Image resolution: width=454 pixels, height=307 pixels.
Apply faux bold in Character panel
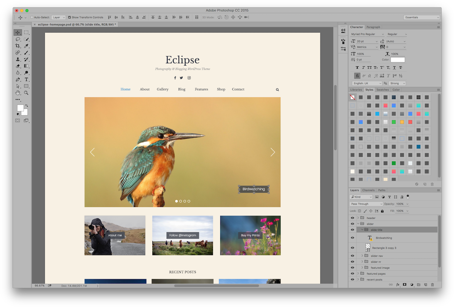pyautogui.click(x=358, y=67)
